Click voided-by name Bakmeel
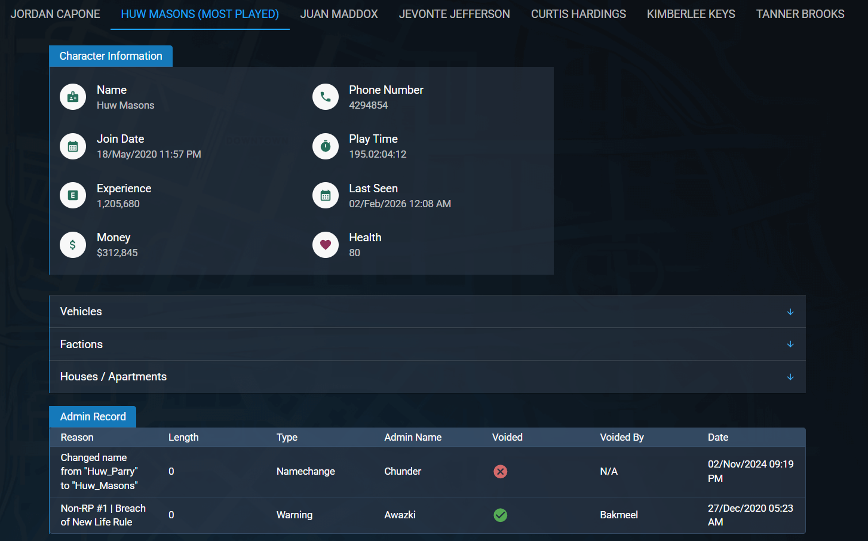 click(619, 515)
